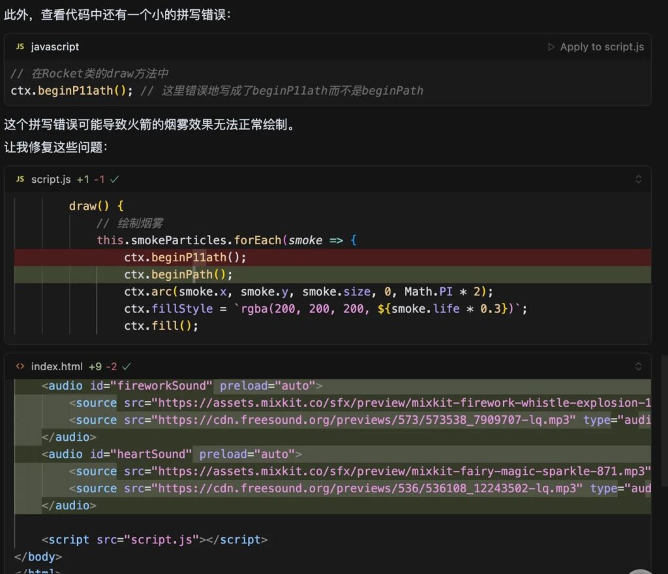Click the green checkmark next to script.js

point(115,179)
